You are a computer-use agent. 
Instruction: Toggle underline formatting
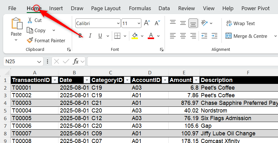click(x=100, y=36)
